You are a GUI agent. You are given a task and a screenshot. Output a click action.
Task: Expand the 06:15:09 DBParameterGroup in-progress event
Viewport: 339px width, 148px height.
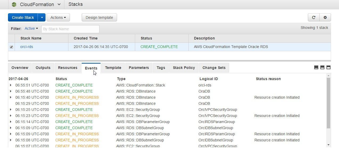tap(11, 134)
